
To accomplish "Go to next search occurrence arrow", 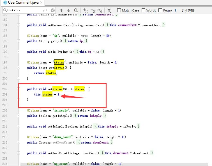I will coord(68,10).
